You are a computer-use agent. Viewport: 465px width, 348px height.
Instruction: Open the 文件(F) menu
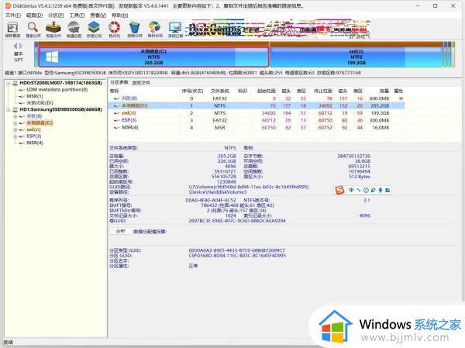click(x=13, y=16)
